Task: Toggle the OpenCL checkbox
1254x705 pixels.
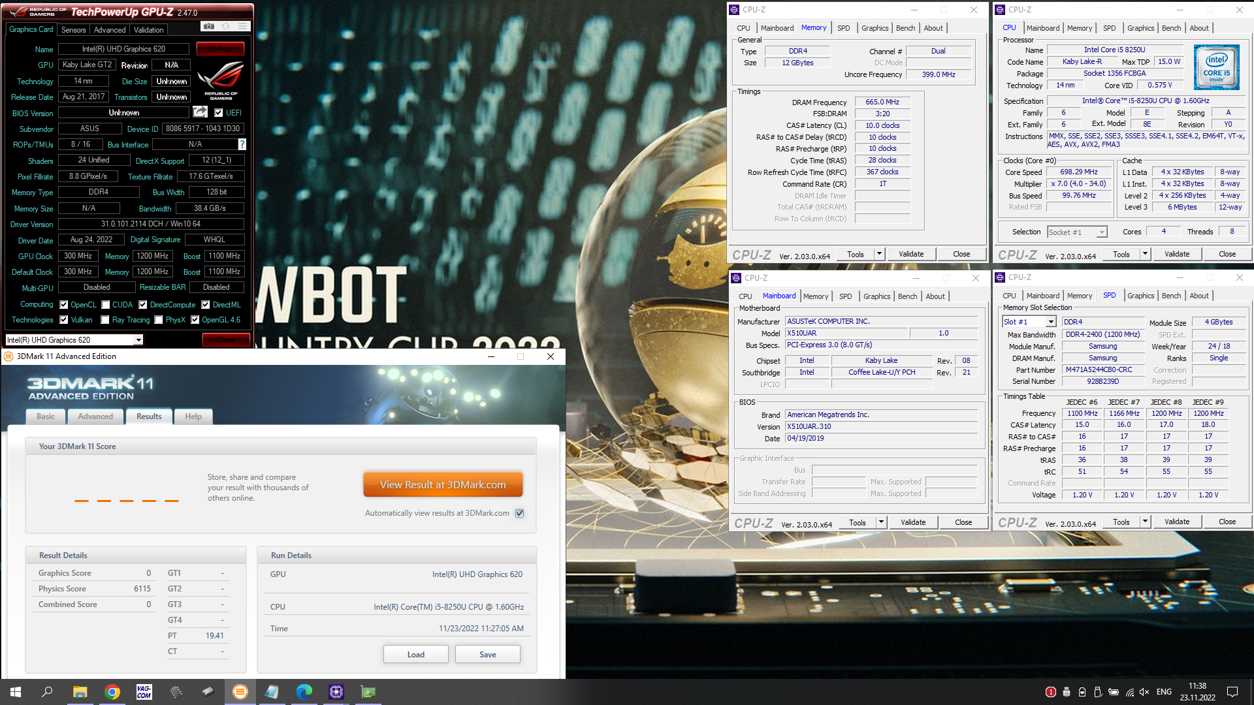Action: [x=64, y=305]
